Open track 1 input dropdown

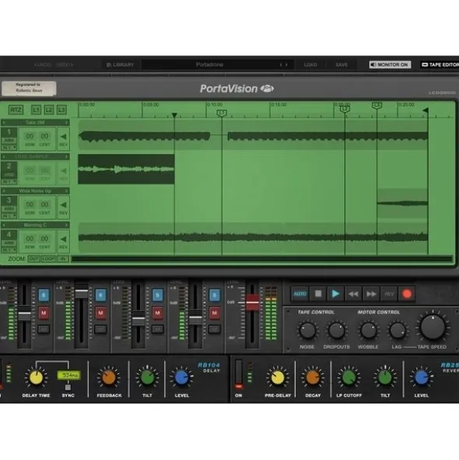click(x=9, y=147)
